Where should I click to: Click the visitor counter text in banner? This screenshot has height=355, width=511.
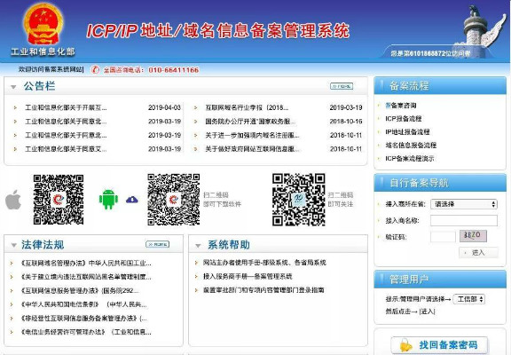[x=430, y=53]
